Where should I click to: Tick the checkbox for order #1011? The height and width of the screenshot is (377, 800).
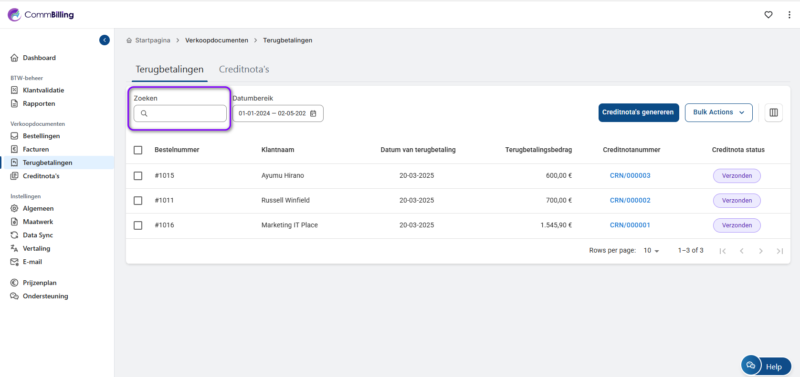(x=138, y=201)
